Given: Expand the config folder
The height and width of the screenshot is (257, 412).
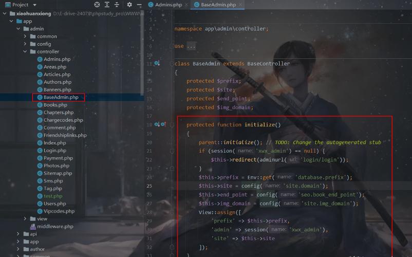Looking at the screenshot, I should click(25, 44).
